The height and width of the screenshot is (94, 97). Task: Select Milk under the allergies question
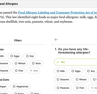coord(61,71)
